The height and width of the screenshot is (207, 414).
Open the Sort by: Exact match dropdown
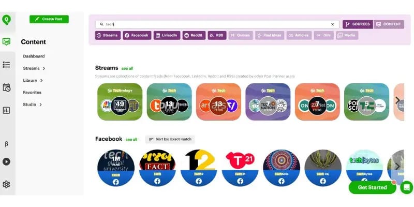[170, 139]
